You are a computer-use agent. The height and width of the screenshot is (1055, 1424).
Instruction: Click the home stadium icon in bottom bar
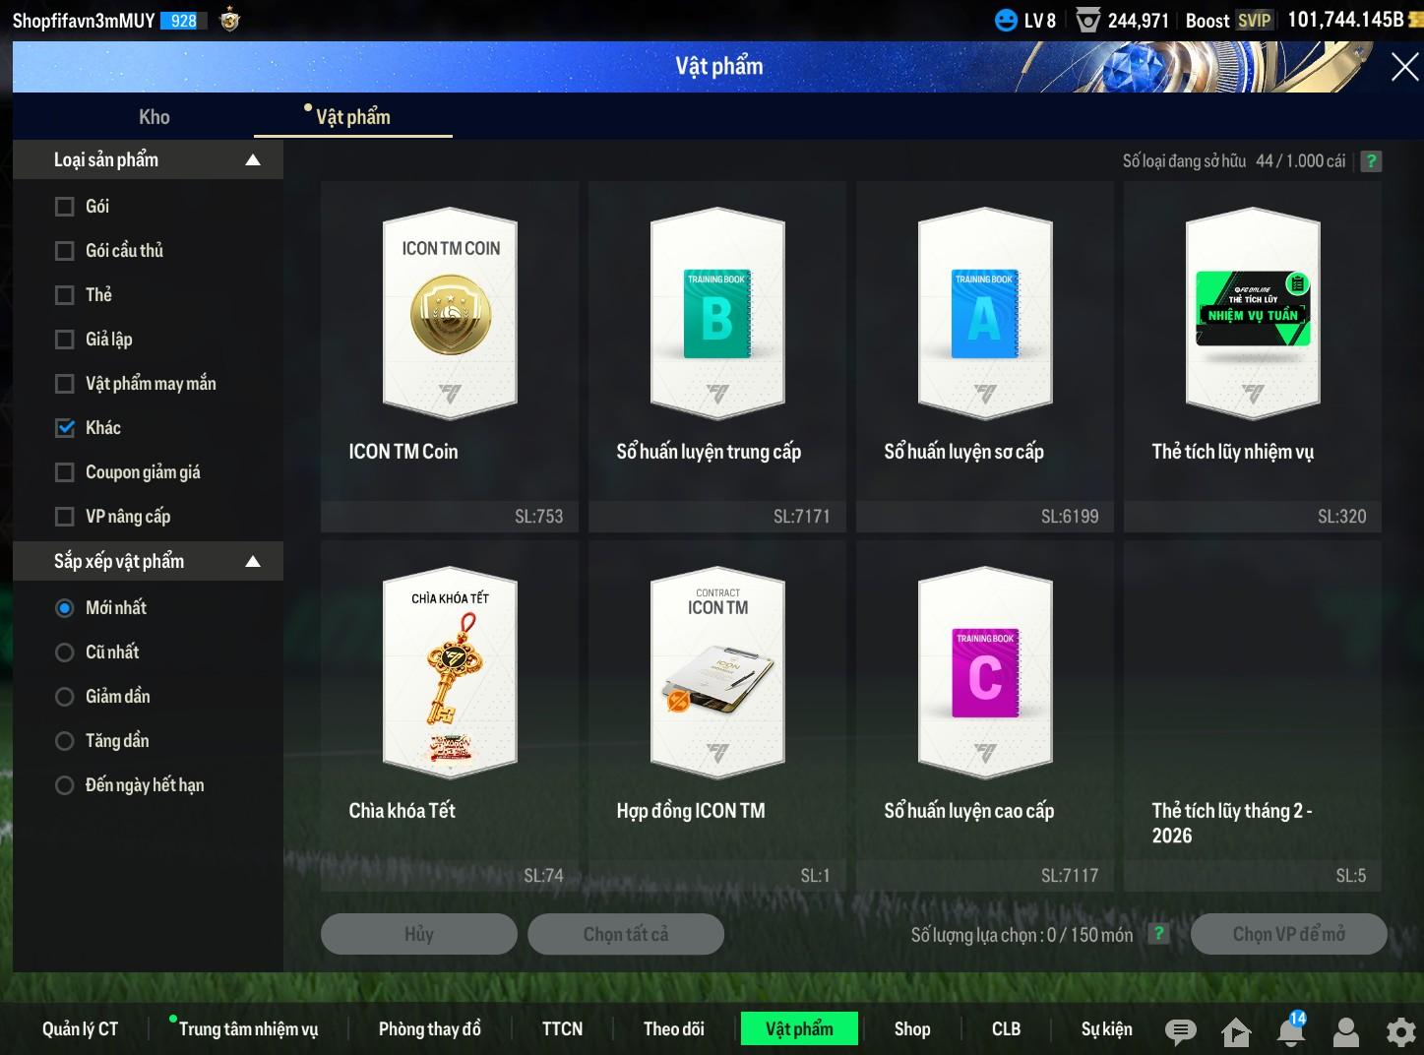[1236, 1031]
